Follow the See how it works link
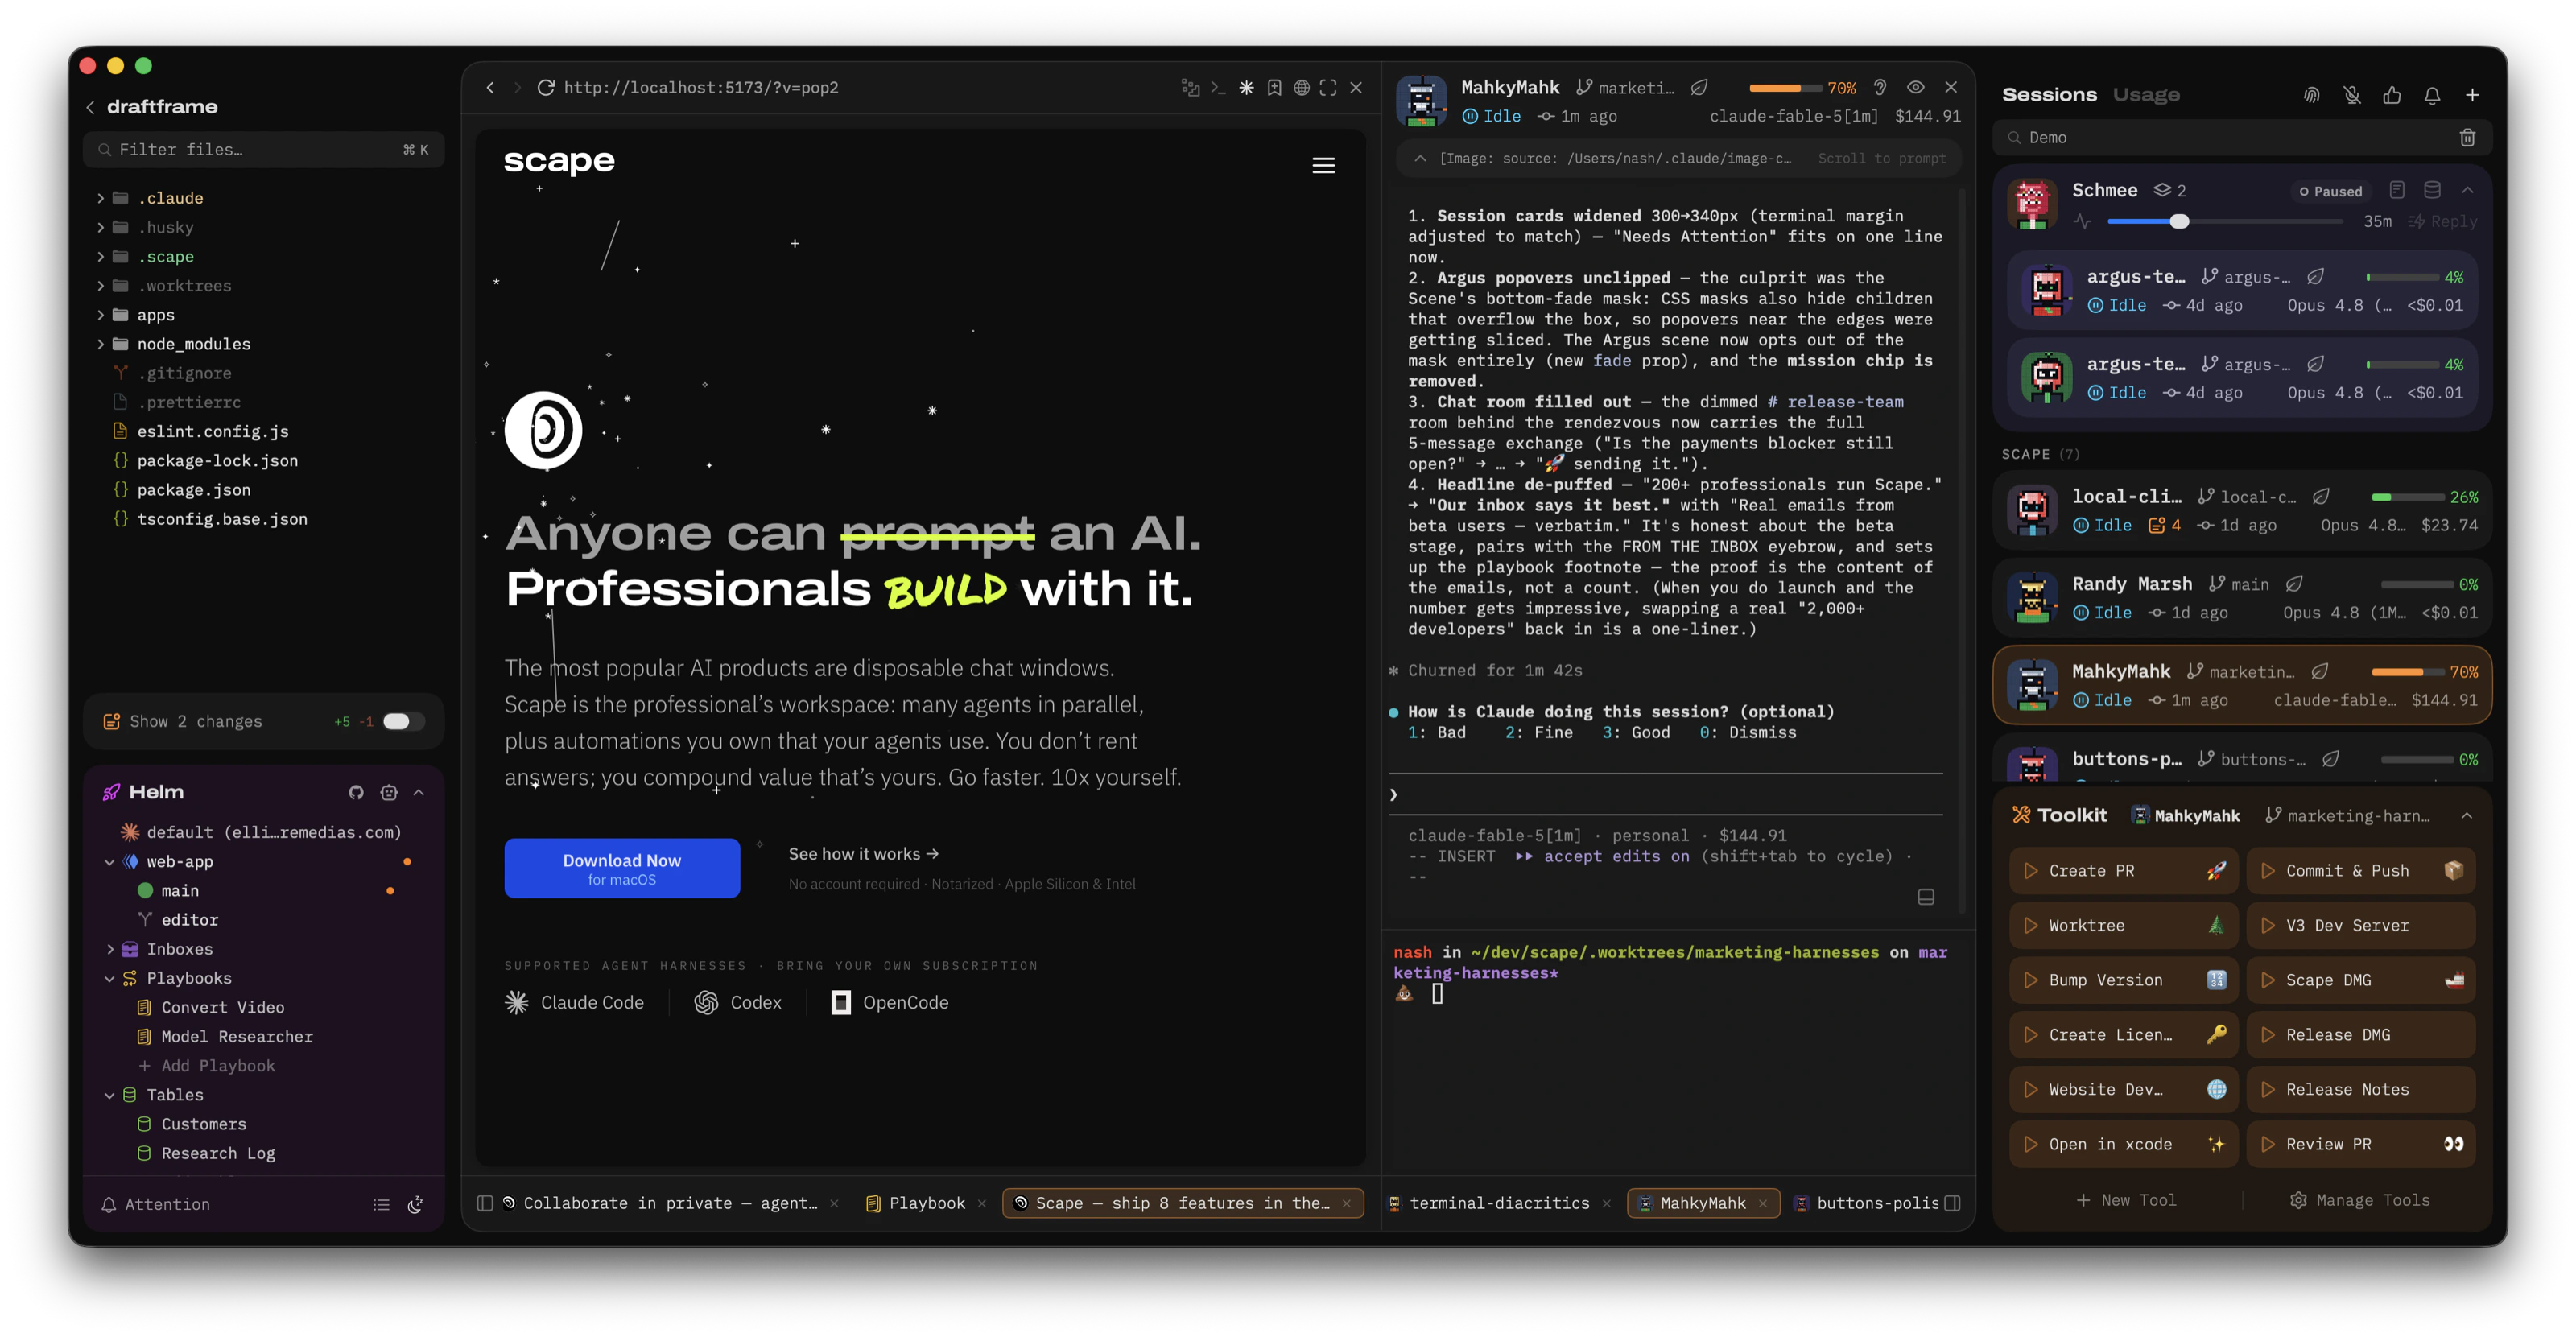 pyautogui.click(x=863, y=854)
